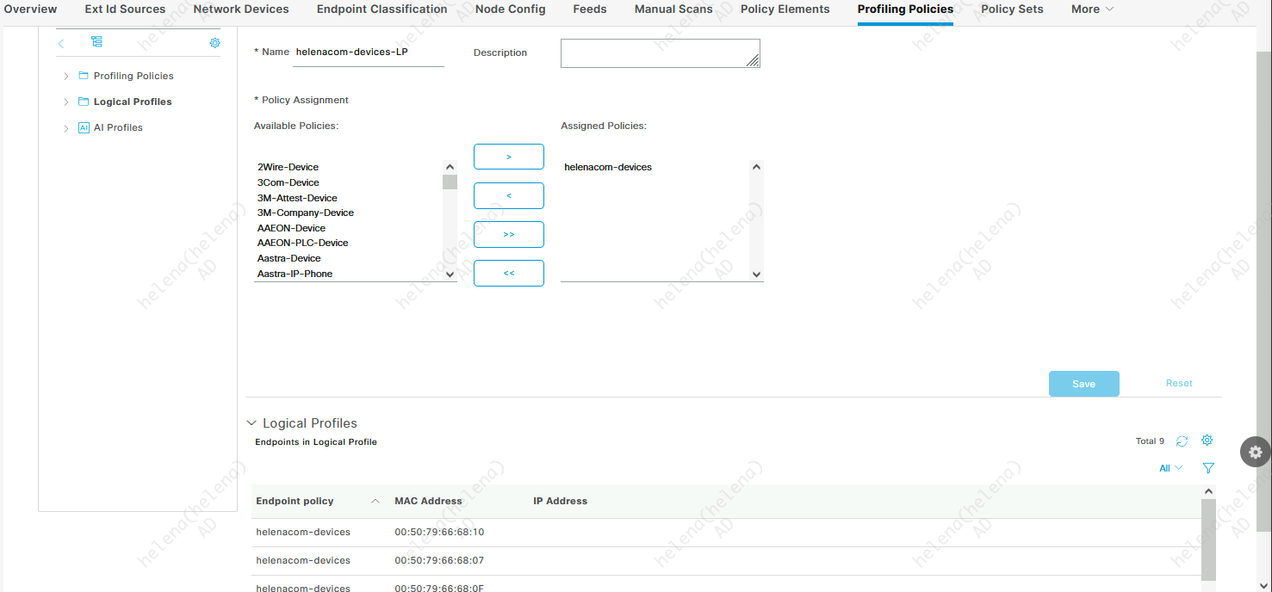This screenshot has width=1272, height=592.
Task: Open the floating gear settings button
Action: click(1255, 452)
